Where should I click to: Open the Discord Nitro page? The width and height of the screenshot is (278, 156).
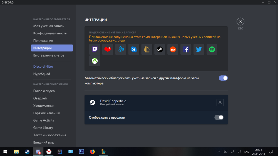tap(43, 67)
